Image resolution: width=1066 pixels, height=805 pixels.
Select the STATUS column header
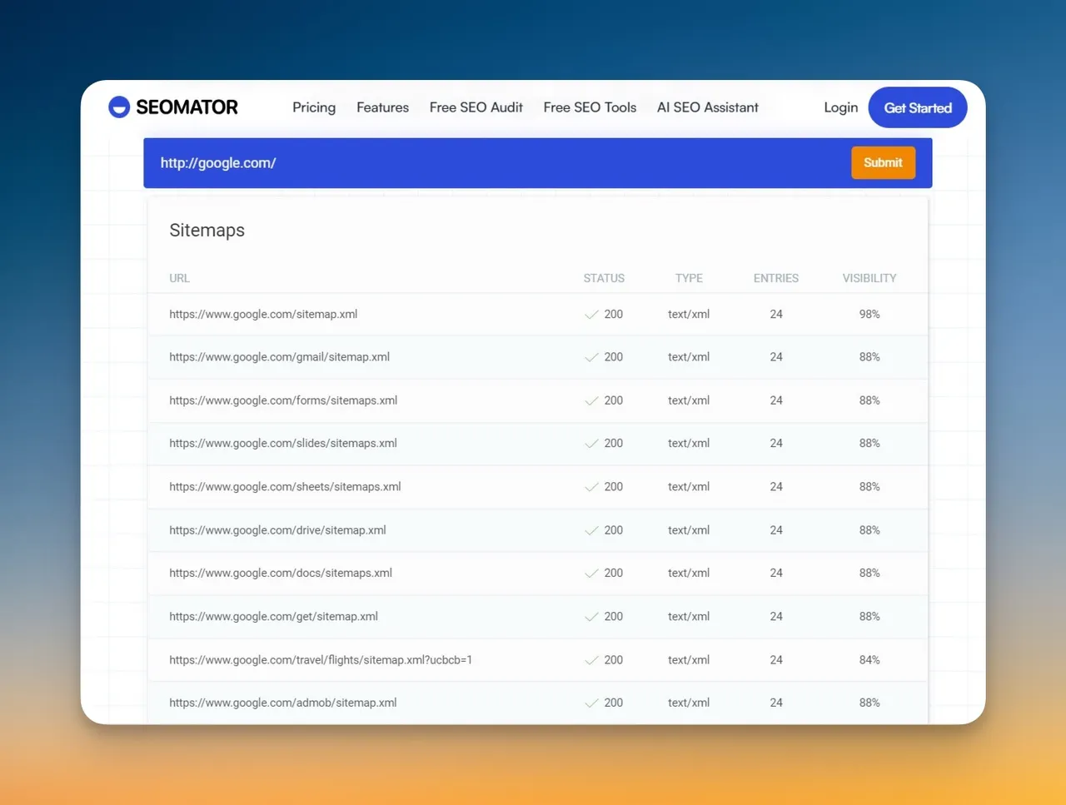[604, 278]
